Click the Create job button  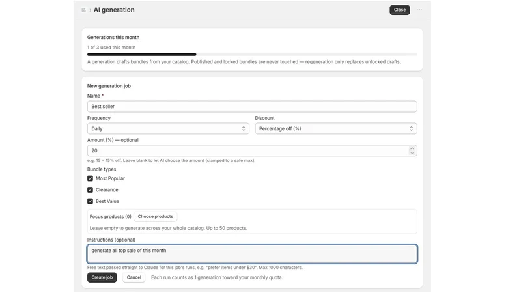coord(102,277)
